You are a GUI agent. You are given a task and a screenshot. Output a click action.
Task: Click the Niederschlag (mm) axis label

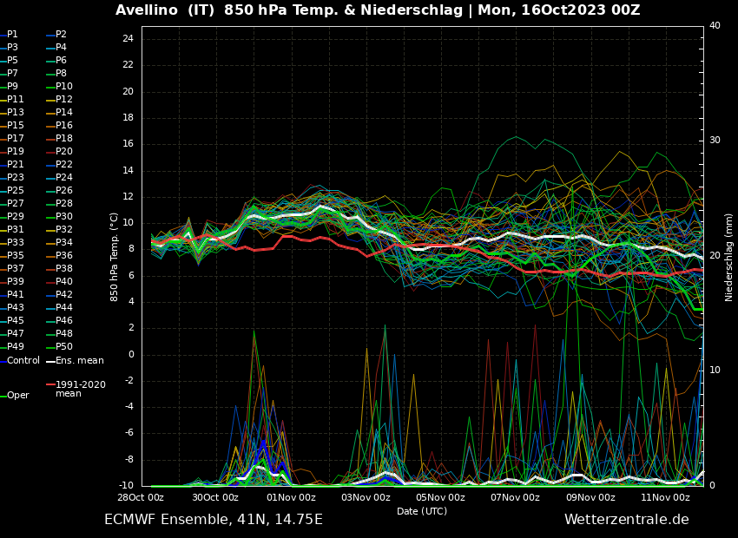click(729, 256)
